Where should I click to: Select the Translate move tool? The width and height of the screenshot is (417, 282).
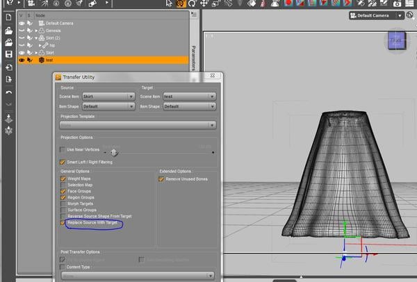click(x=204, y=3)
